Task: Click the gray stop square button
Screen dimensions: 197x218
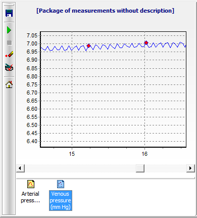Action: tap(10, 43)
